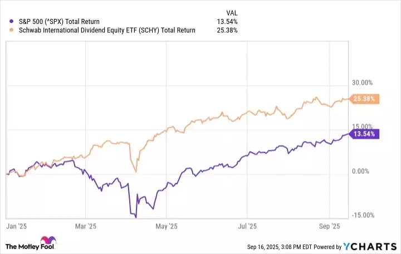Click the YCharts logo

370,246
